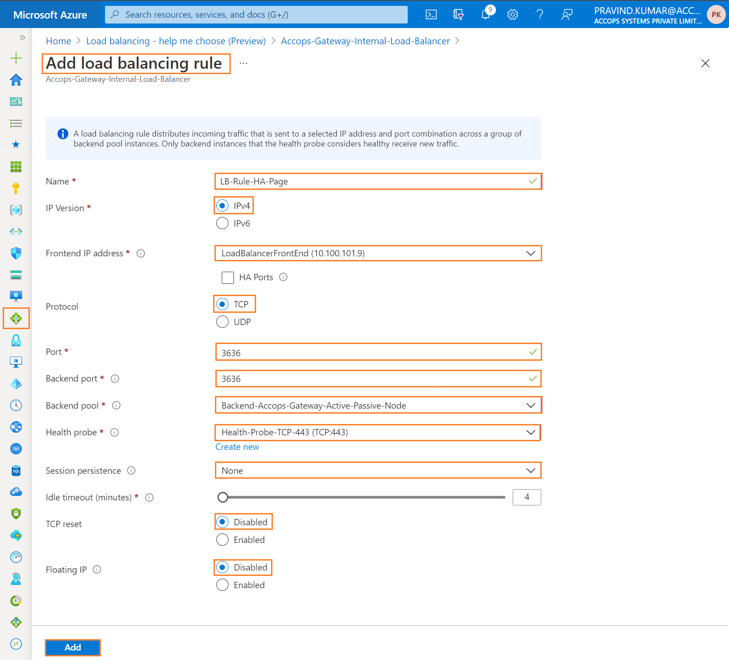Open Resource groups cube icon
Image resolution: width=729 pixels, height=660 pixels.
click(x=16, y=210)
